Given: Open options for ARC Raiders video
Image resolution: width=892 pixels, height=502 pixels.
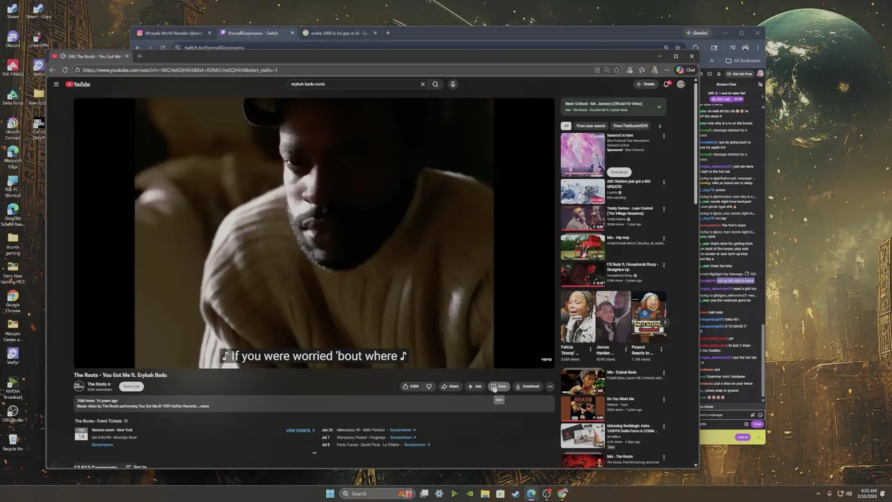Looking at the screenshot, I should (663, 182).
